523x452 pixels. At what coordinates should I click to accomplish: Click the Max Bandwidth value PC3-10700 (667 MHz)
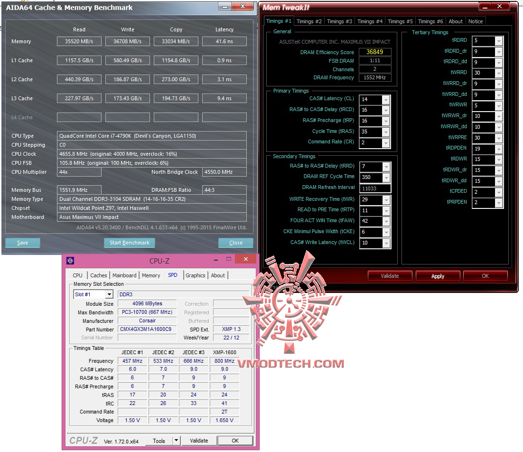point(147,312)
